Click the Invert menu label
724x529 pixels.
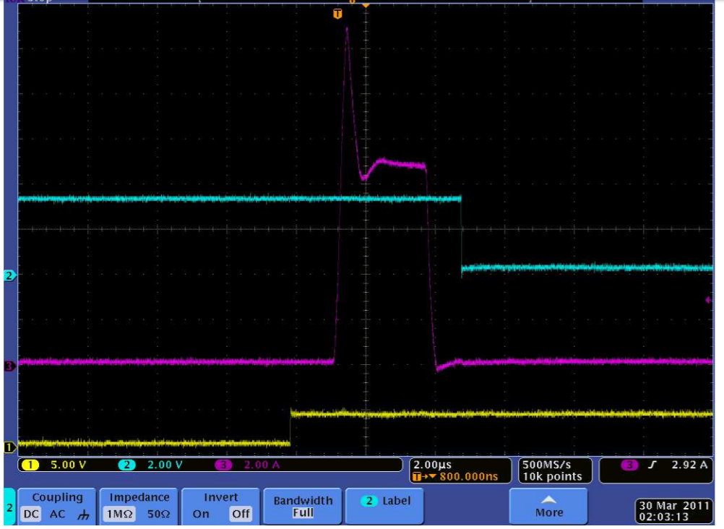(x=220, y=497)
